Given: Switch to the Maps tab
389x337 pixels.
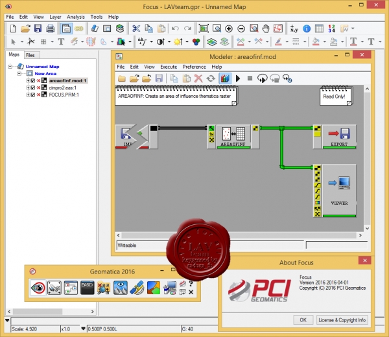Looking at the screenshot, I should click(14, 54).
